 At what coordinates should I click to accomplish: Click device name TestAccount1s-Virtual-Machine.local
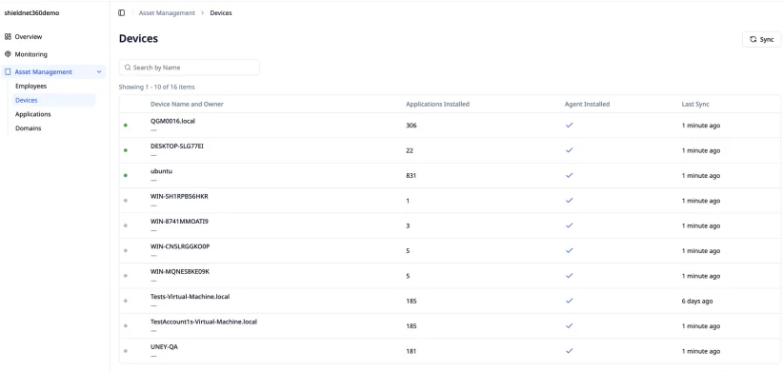tap(204, 322)
